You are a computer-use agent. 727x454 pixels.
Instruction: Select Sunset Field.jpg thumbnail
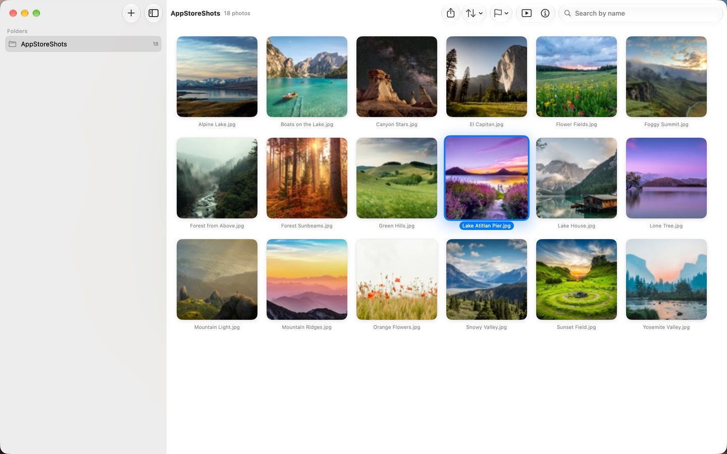[577, 279]
